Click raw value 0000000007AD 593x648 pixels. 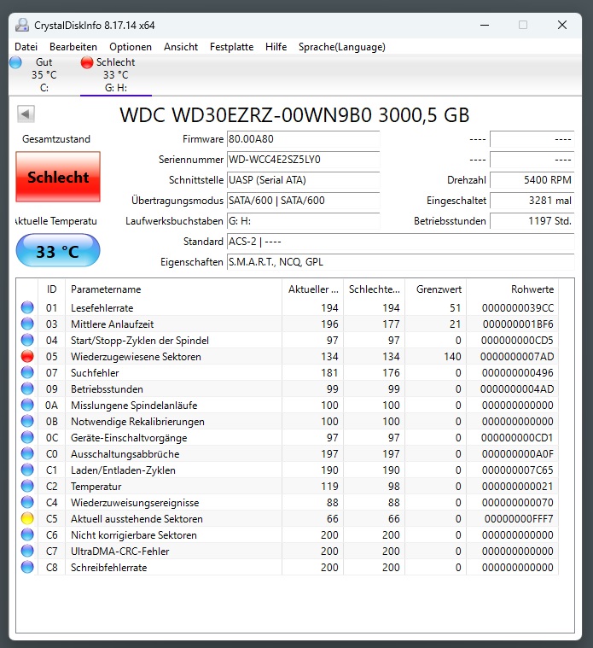(517, 357)
